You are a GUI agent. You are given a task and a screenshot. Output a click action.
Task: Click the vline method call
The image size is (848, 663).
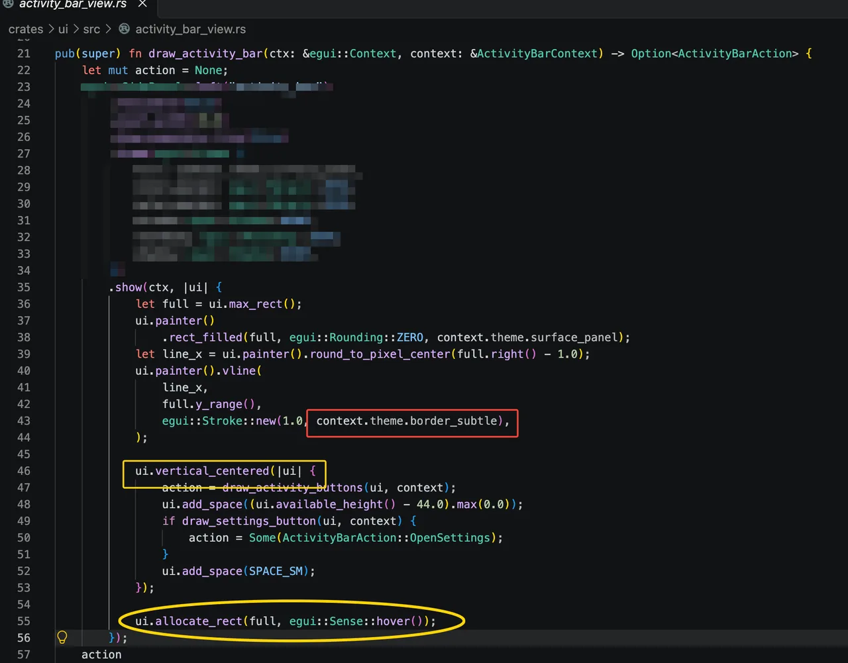(239, 371)
